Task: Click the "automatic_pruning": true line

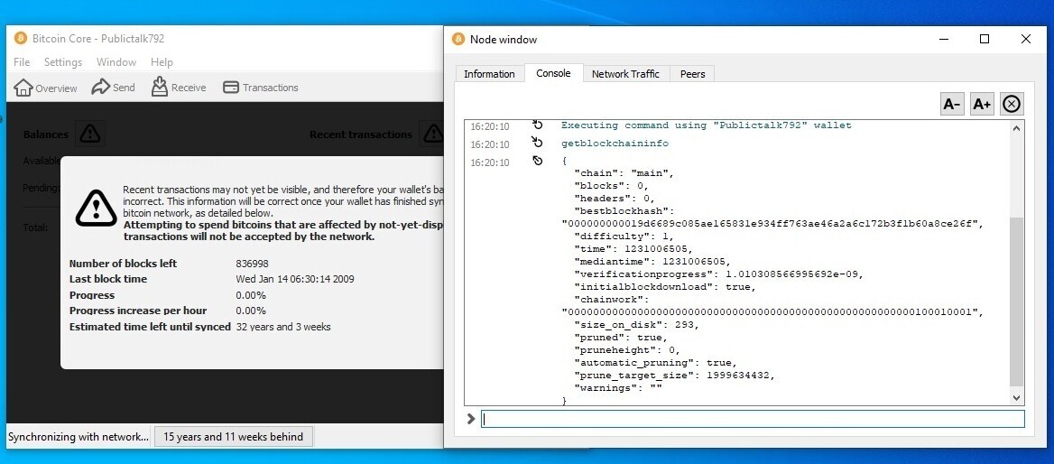Action: 655,363
